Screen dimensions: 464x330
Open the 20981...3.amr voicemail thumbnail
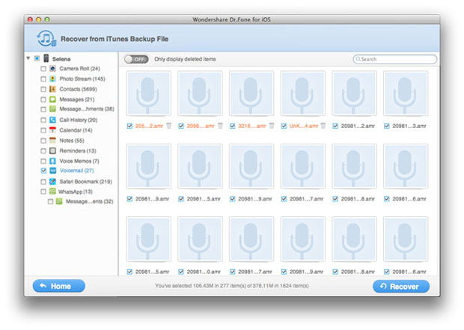click(x=406, y=94)
